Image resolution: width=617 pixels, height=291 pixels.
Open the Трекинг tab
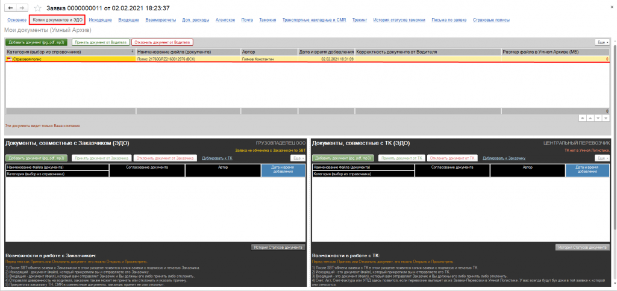[360, 20]
